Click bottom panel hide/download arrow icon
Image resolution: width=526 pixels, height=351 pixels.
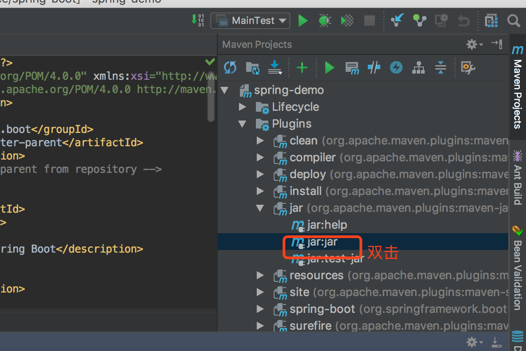(496, 342)
